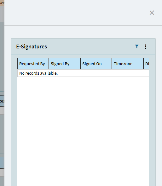Sort by Requested By column header
This screenshot has height=186, width=162.
tap(33, 64)
